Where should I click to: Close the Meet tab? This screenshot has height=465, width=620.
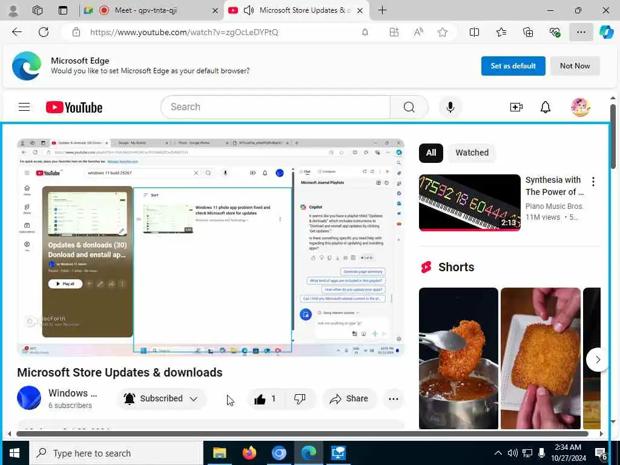(x=215, y=11)
